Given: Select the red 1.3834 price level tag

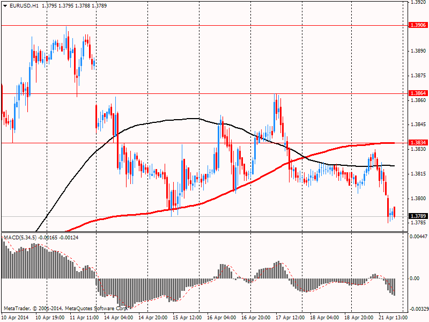Looking at the screenshot, I should (x=418, y=143).
